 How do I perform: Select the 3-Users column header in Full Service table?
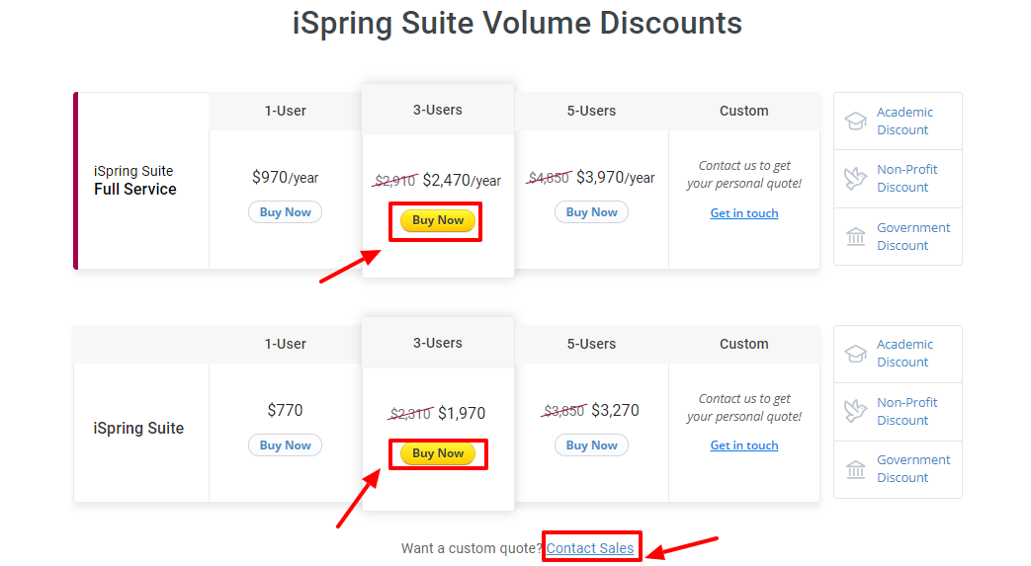(x=438, y=110)
